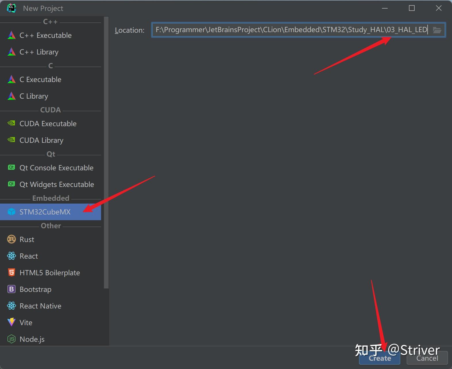The width and height of the screenshot is (452, 369).
Task: Select the Rust project type
Action: coord(51,239)
